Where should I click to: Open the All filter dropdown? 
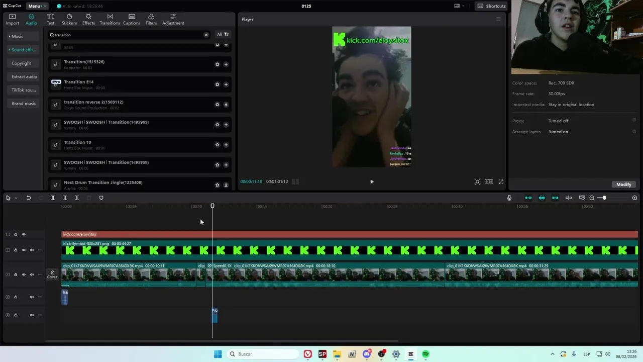[x=223, y=35]
